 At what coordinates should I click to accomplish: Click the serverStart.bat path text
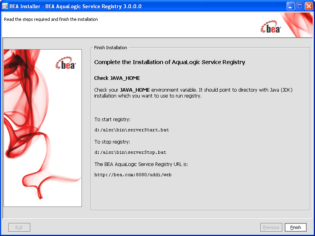coord(132,130)
